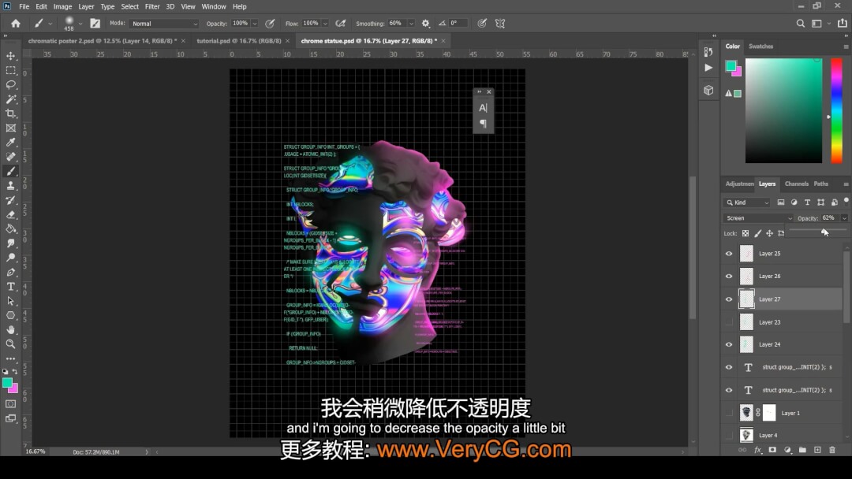The image size is (852, 479).
Task: Switch to chromatic poster 2.psd tab
Action: coord(102,41)
